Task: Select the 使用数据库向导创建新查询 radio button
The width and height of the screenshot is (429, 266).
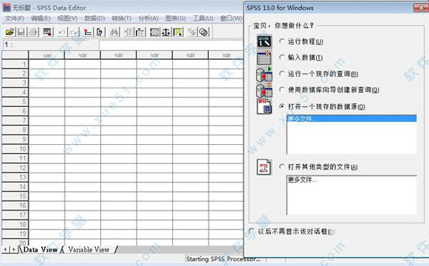Action: point(282,89)
